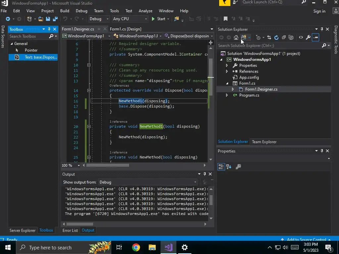339x254 pixels.
Task: Open File Explorer from the taskbar
Action: pyautogui.click(x=152, y=247)
